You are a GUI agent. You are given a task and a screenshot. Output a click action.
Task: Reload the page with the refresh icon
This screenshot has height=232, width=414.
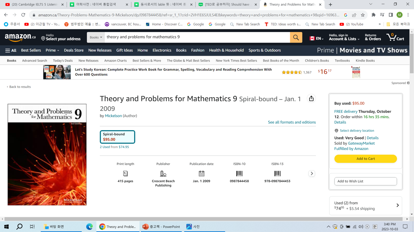point(23,15)
